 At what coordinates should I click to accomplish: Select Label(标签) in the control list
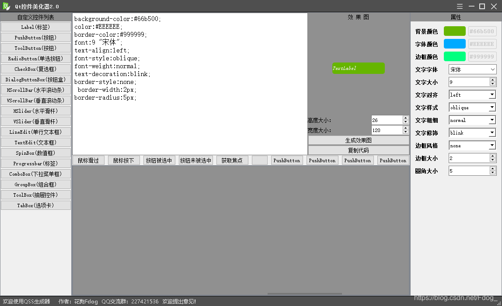(x=35, y=27)
